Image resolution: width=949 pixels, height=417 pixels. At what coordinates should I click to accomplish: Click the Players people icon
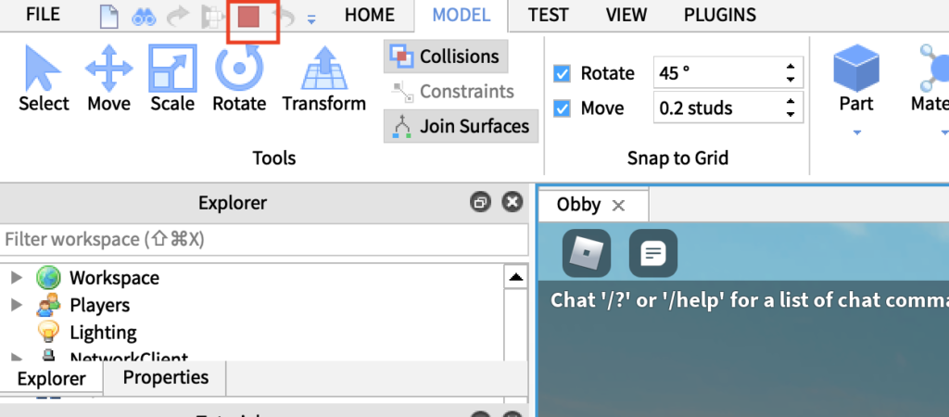48,305
